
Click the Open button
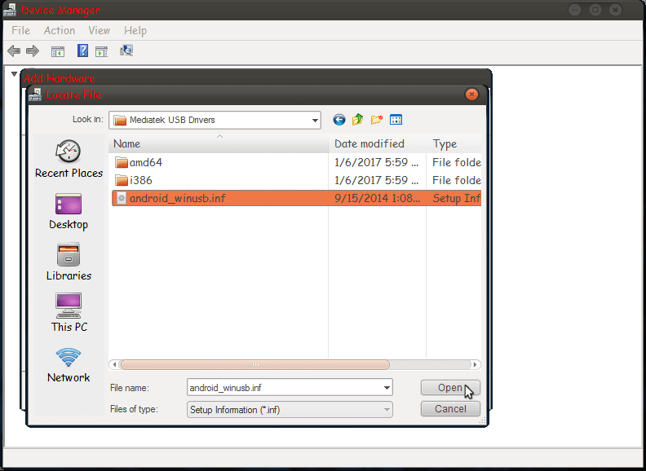450,388
